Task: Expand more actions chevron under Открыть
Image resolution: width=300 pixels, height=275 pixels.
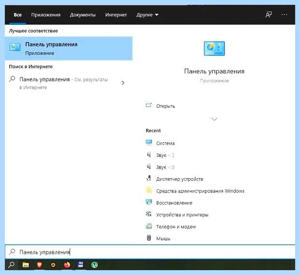Action: (214, 119)
